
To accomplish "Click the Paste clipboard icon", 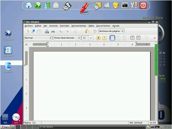I will [x=87, y=31].
